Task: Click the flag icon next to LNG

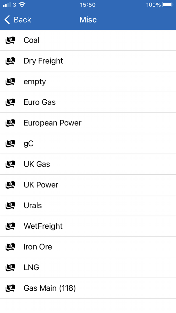Action: coord(10,267)
